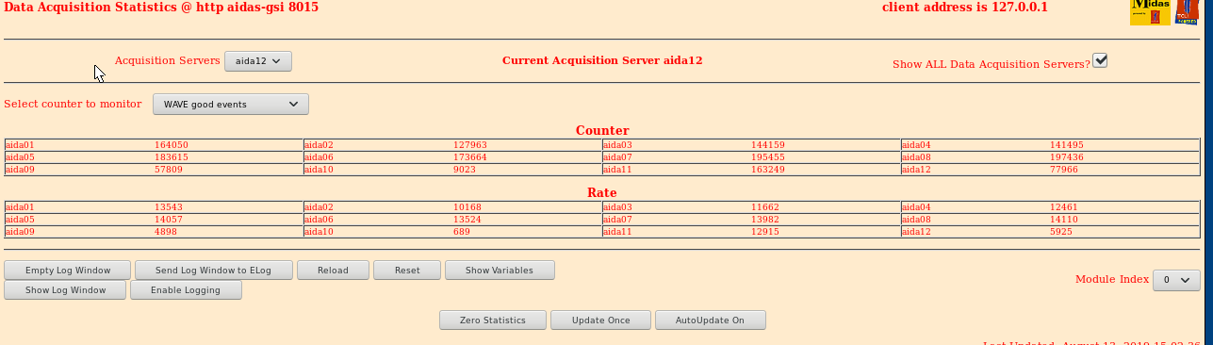
Task: Select Counter value 127963 for aida02
Action: click(470, 145)
